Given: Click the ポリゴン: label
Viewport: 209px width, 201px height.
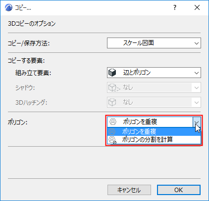Looking at the screenshot, I should point(17,122).
